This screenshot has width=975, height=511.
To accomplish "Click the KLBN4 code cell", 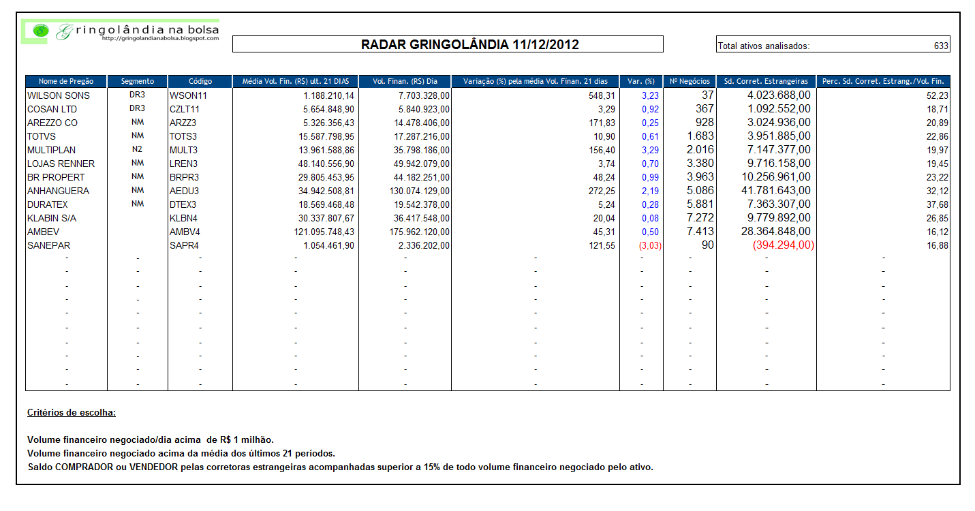I will coord(183,218).
